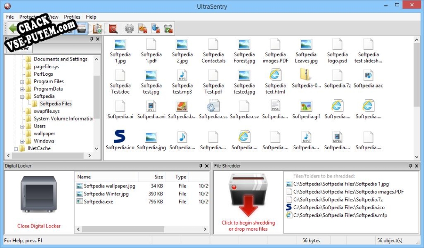Select Softpedia images.PDF in shredder list
Viewport: 424px width, 248px height.
(348, 192)
